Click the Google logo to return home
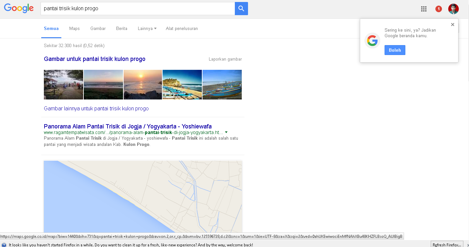Viewport: 469px width, 247px height. click(19, 9)
